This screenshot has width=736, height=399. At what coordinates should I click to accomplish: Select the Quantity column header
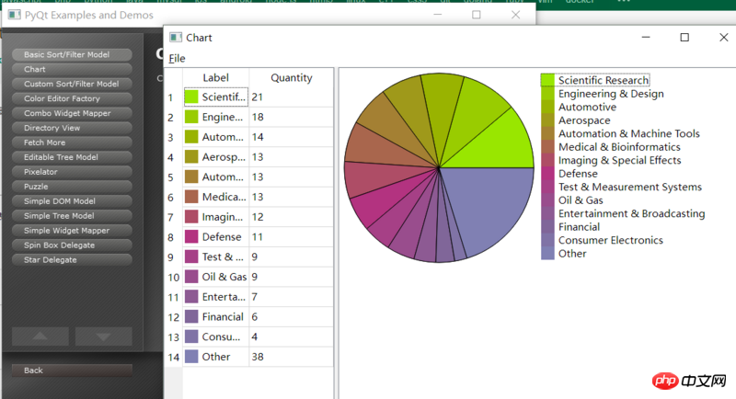(291, 78)
